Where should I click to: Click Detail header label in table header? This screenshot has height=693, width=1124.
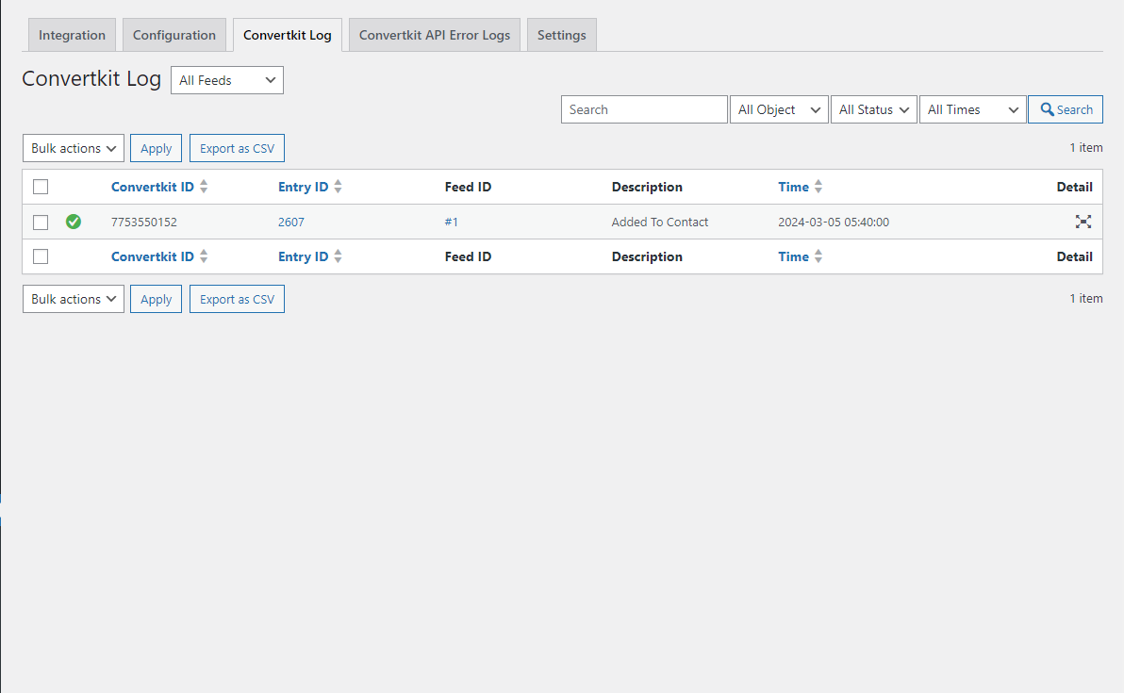[1075, 187]
